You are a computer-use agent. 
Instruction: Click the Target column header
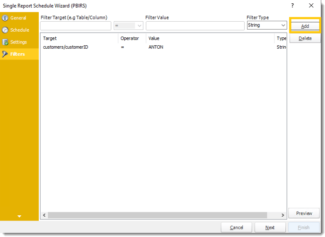click(79, 38)
